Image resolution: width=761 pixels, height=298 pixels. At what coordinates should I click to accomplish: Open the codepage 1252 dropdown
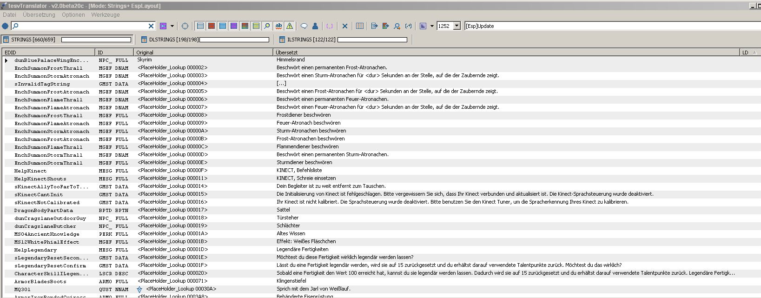pos(457,26)
